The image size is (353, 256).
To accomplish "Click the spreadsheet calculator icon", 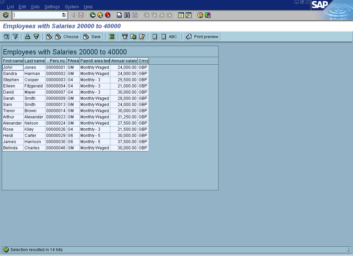I will tap(155, 36).
